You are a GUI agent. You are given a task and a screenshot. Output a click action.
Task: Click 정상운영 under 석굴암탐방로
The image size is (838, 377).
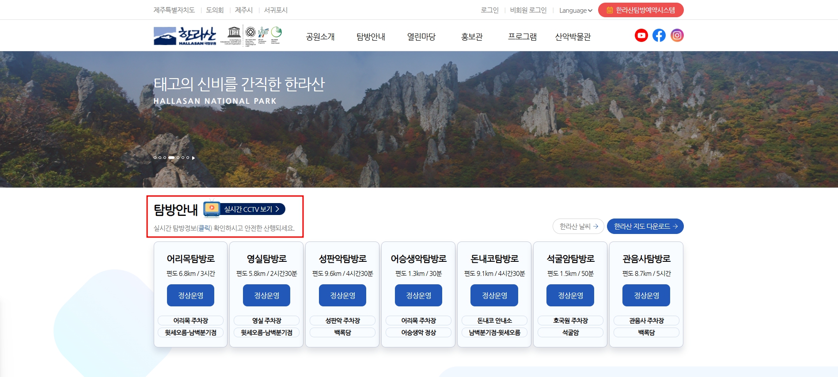coord(570,295)
